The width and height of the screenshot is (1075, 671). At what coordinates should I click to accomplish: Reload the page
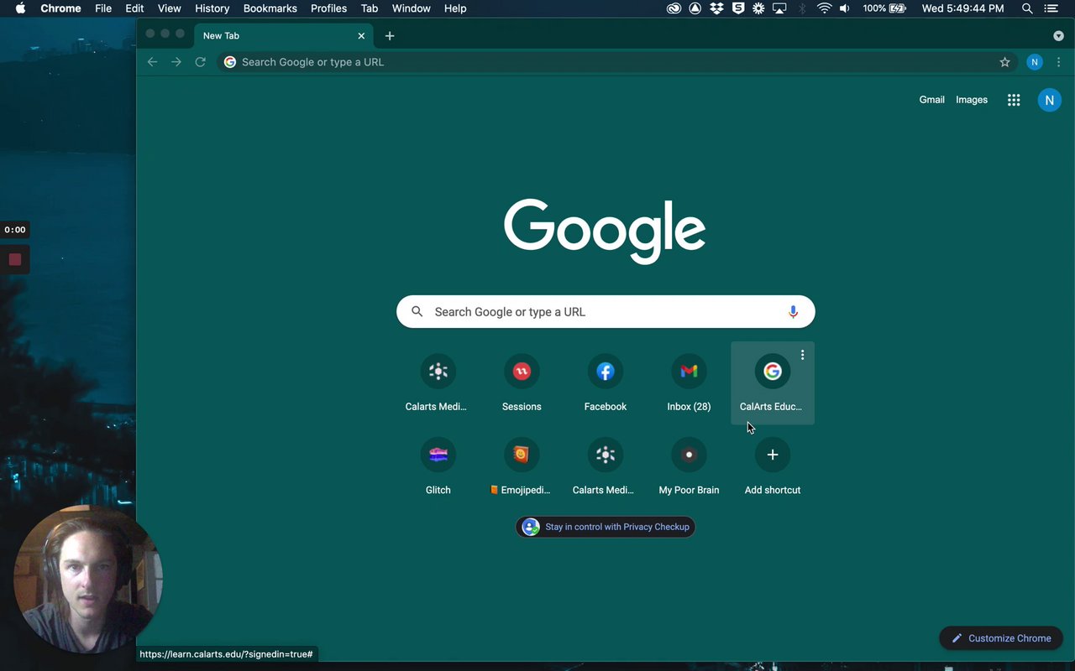(200, 62)
